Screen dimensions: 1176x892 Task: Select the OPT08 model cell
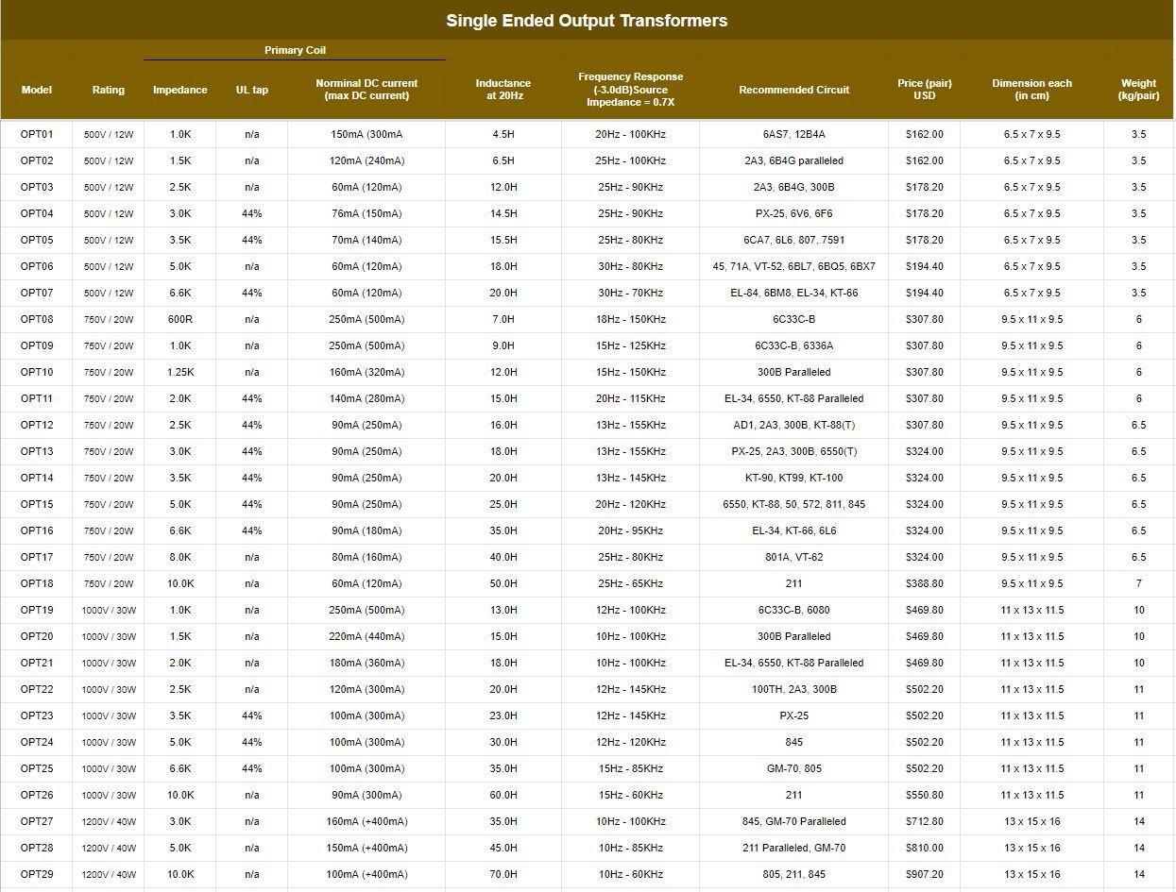click(x=37, y=319)
